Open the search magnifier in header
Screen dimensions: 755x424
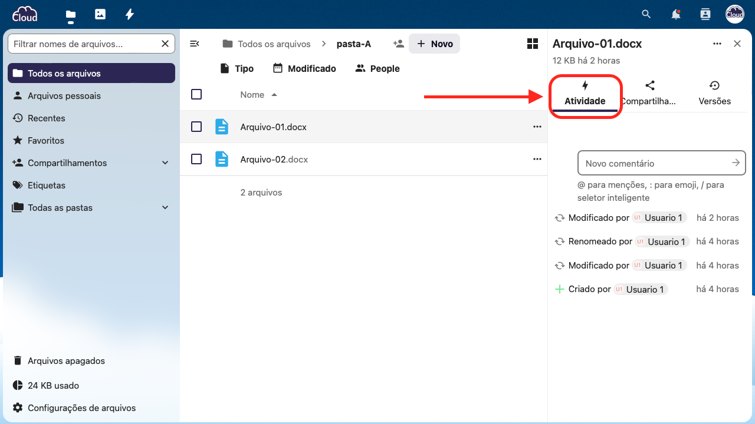646,14
